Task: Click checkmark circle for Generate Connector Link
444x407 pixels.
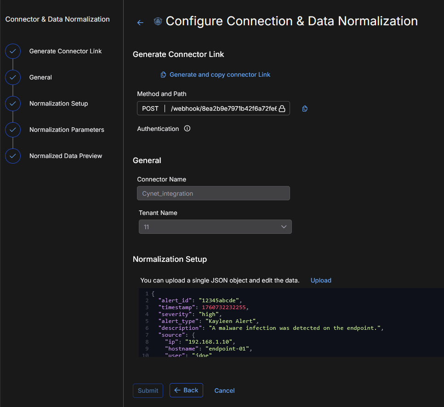Action: point(13,51)
